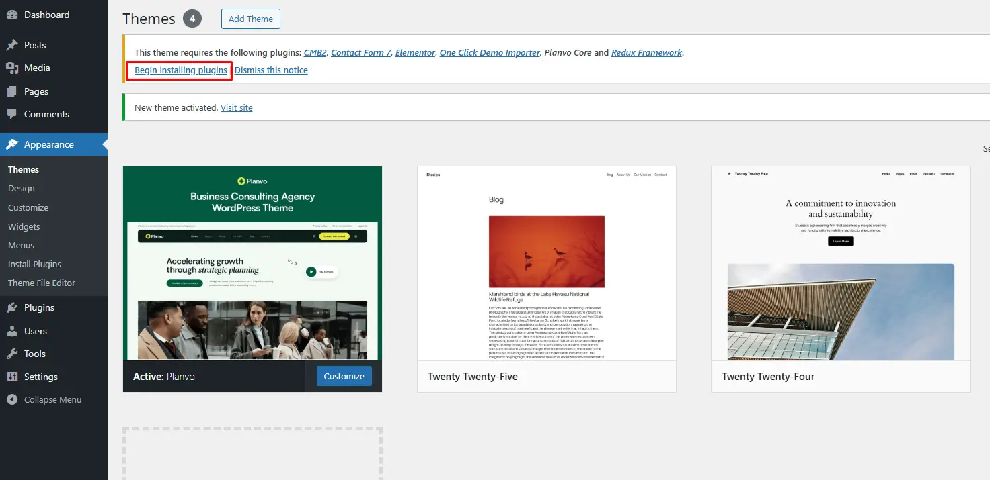The height and width of the screenshot is (480, 990).
Task: Select the Planvo theme screenshot
Action: (x=252, y=263)
